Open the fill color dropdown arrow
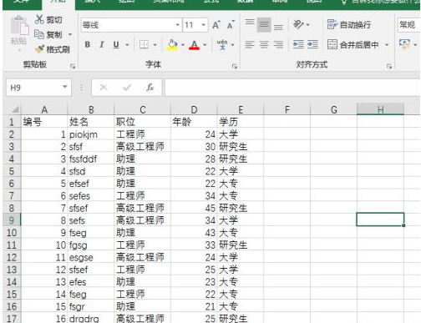 point(183,45)
